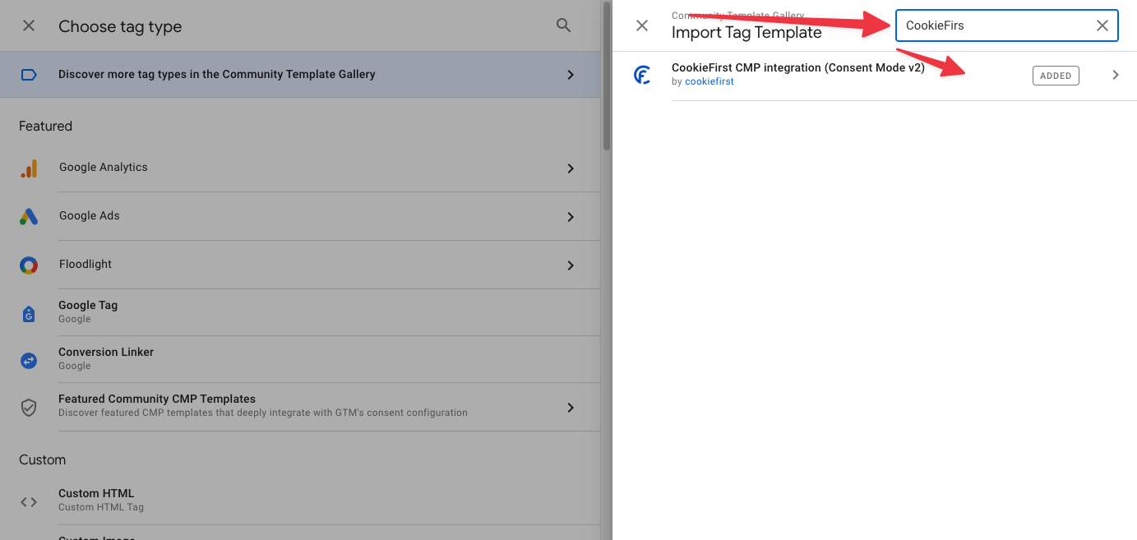The height and width of the screenshot is (540, 1137).
Task: Open Featured Community CMP Templates
Action: [300, 407]
